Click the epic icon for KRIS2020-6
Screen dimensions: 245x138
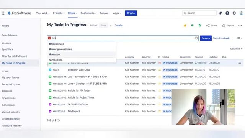click(50, 104)
